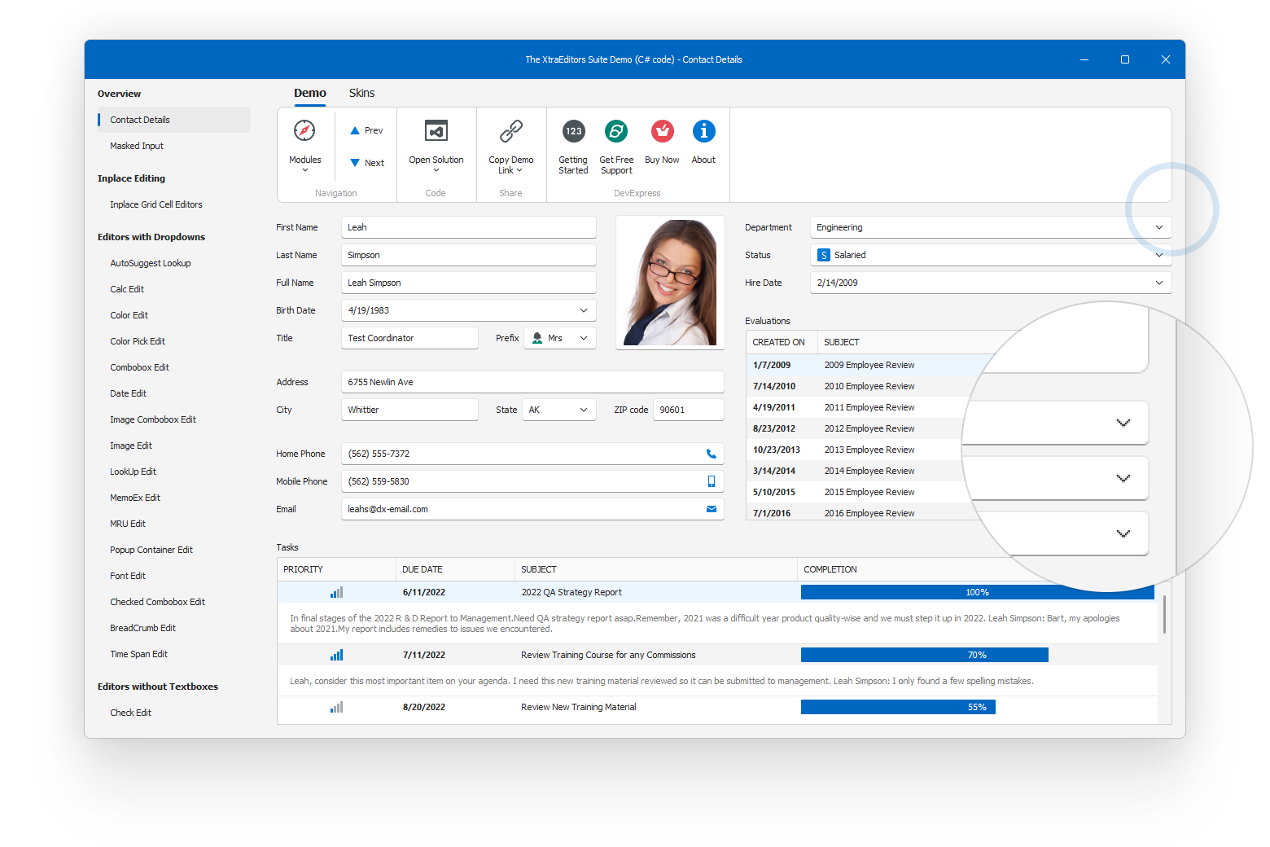Click the First Name input field
Image resolution: width=1270 pixels, height=847 pixels.
coord(468,227)
